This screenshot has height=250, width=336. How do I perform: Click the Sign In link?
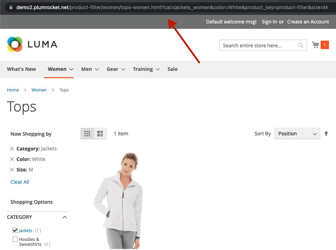coord(269,22)
